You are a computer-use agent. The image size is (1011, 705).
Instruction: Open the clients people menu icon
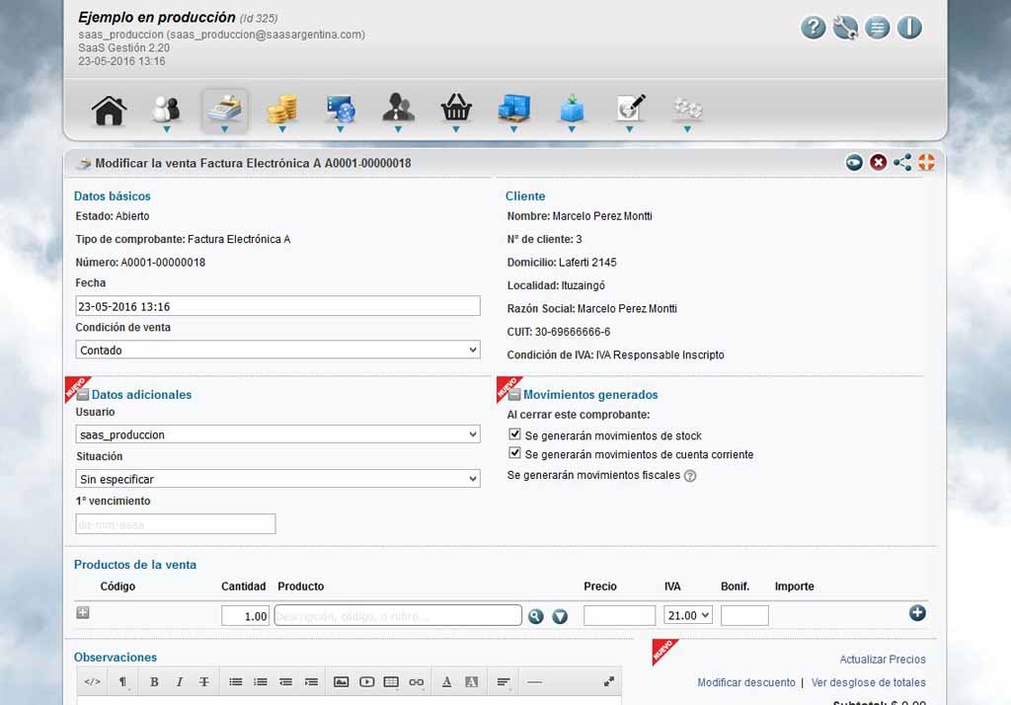[166, 111]
